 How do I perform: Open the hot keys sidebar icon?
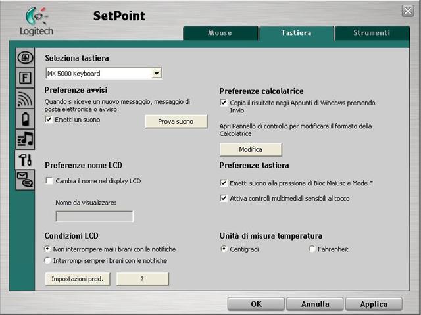25,57
